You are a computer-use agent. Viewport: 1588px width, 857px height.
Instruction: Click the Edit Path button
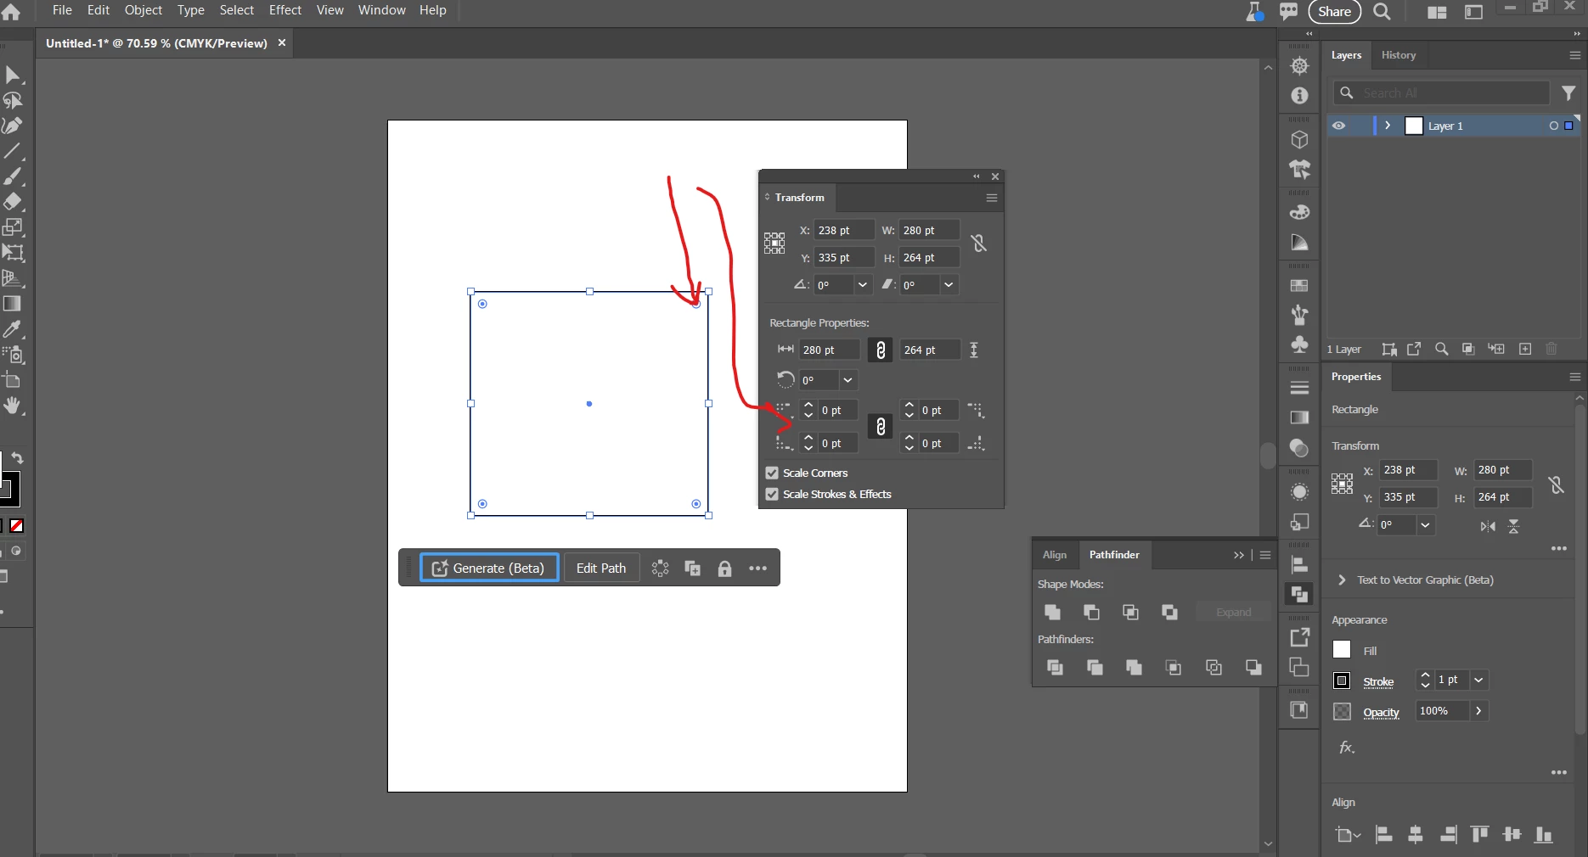click(601, 568)
